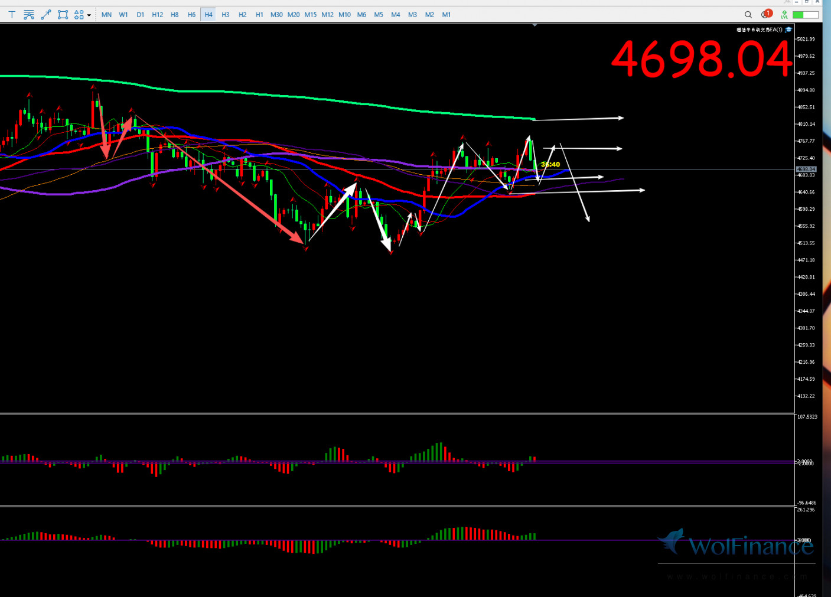The height and width of the screenshot is (597, 831).
Task: Open the shapes and objects tool
Action: [x=79, y=15]
